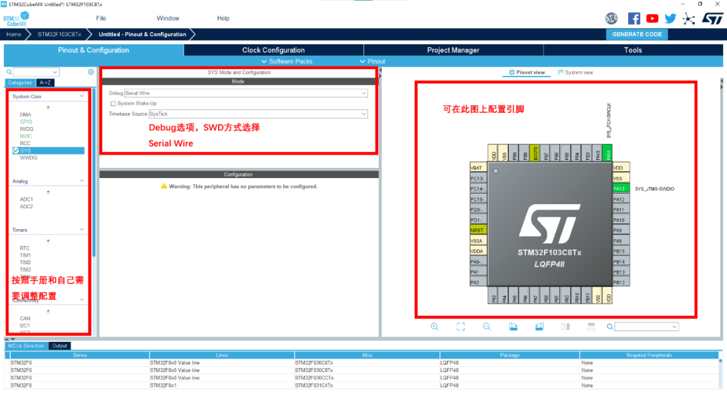Select pin PA0 on the chip
Screen dimensions: 727x393
tap(478, 261)
